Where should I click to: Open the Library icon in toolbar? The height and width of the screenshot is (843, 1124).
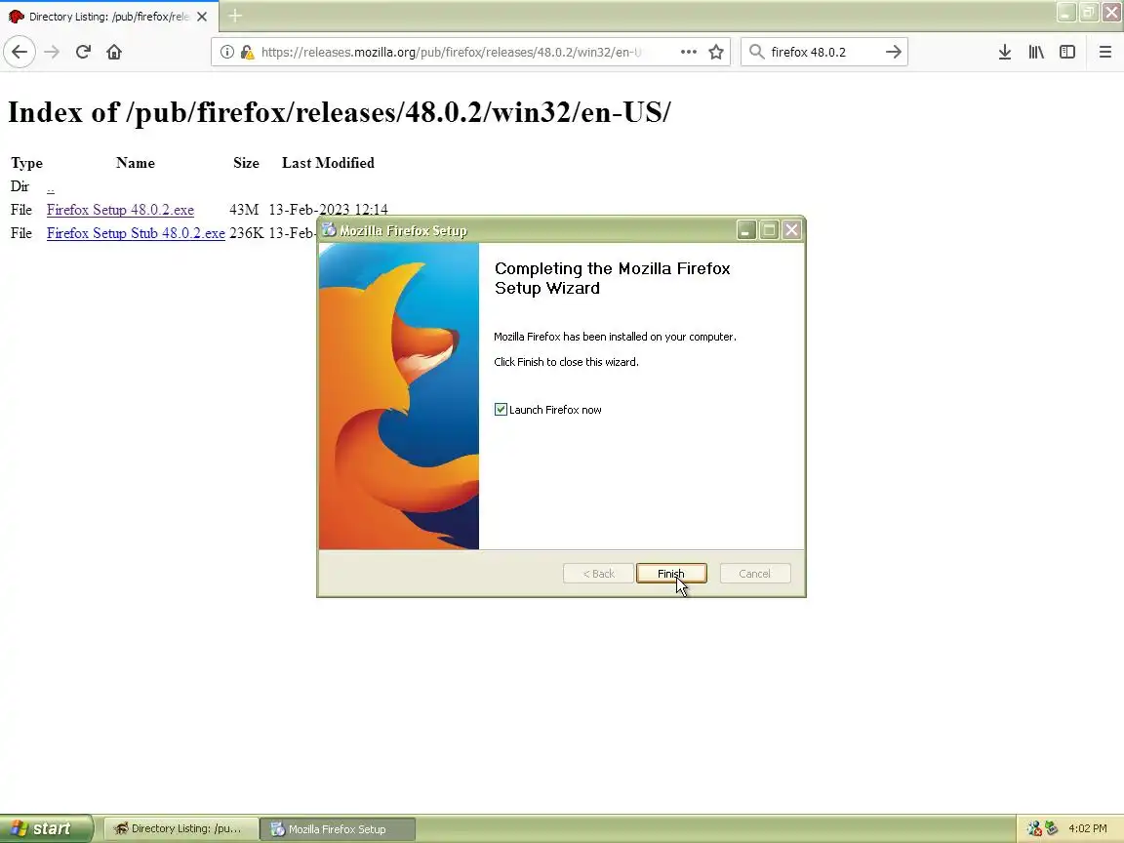coord(1036,52)
